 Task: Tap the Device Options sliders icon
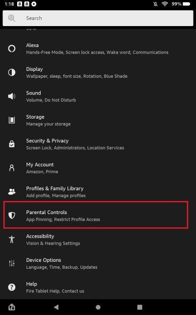click(x=12, y=263)
